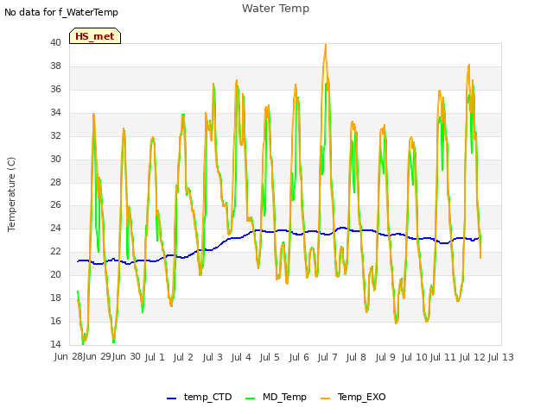Click the Jul 13 x-axis tick label
The image size is (553, 414).
point(501,357)
